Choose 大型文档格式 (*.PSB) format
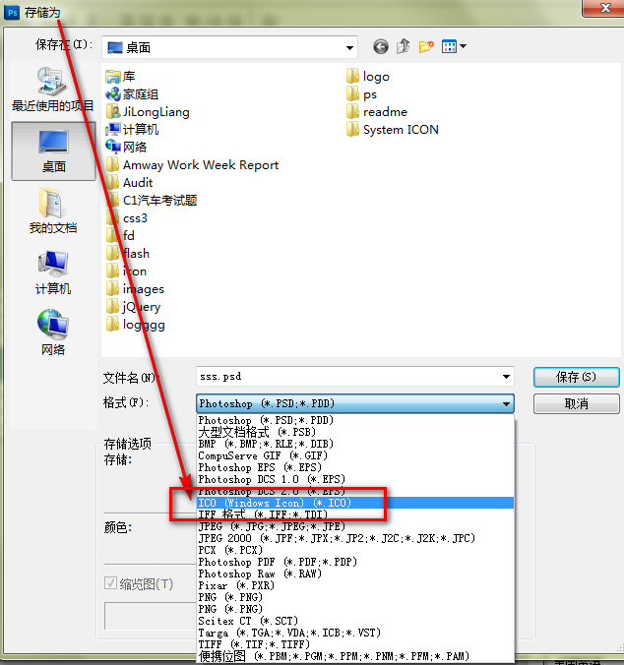This screenshot has width=624, height=665. [x=355, y=432]
